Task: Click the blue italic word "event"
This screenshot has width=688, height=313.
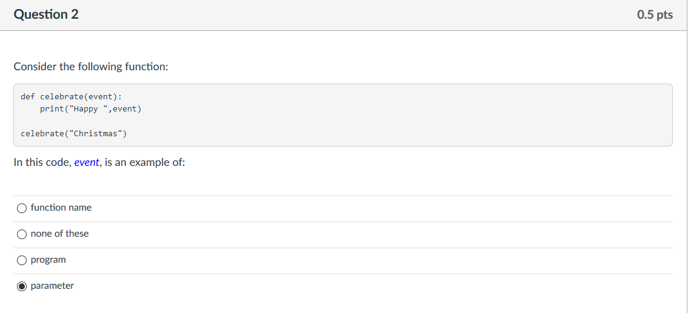Action: (x=87, y=163)
